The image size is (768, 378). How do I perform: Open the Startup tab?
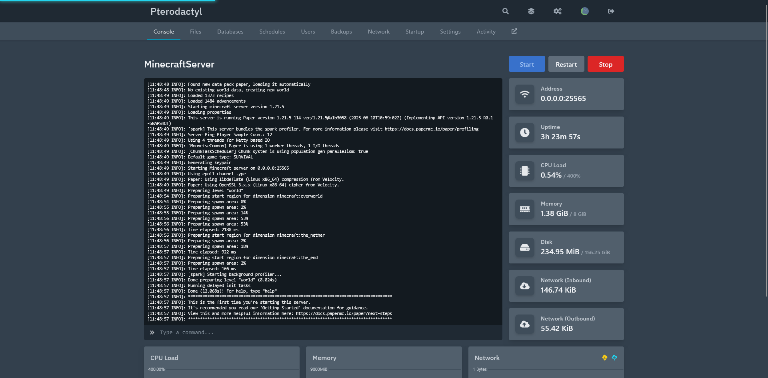coord(415,32)
